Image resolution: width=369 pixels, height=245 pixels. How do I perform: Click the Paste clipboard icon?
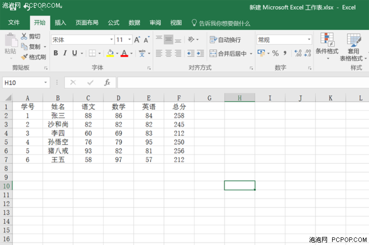coord(11,40)
